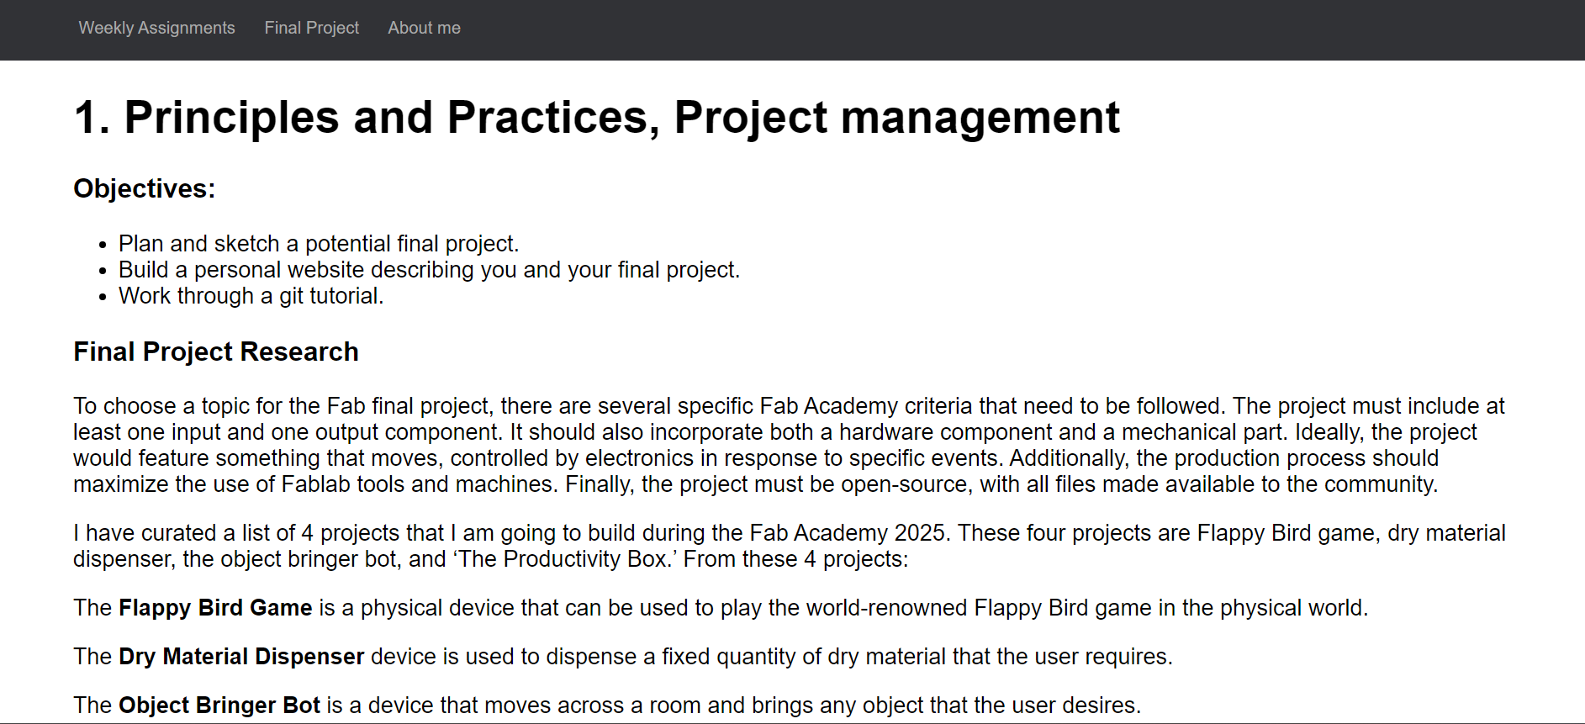1585x724 pixels.
Task: Click the git tutorial bullet item
Action: click(x=251, y=296)
